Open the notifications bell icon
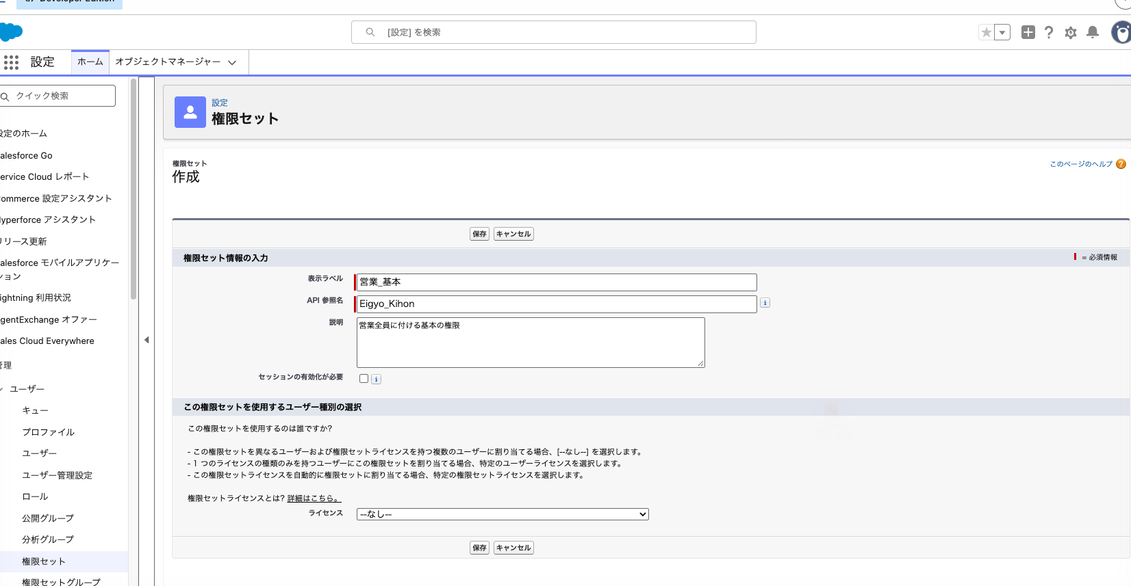1131x586 pixels. click(1093, 32)
